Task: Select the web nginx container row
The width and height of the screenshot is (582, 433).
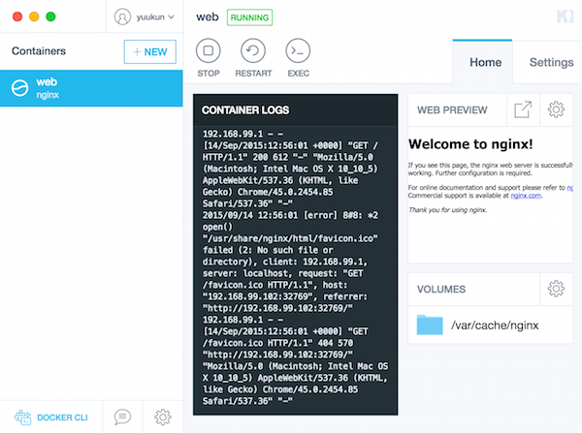Action: click(91, 88)
